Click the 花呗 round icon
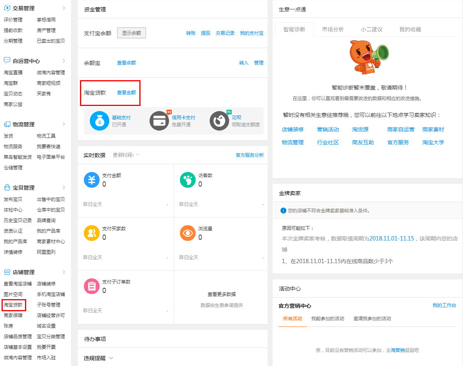The image size is (463, 366). (219, 121)
